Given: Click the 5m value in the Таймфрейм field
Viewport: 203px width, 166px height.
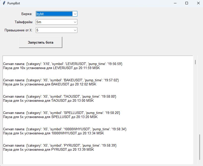Looking at the screenshot, I should [39, 22].
